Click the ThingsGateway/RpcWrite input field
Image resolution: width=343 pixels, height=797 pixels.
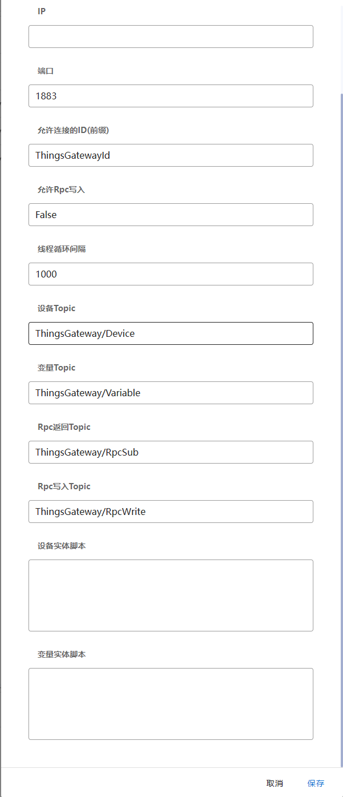pos(171,512)
